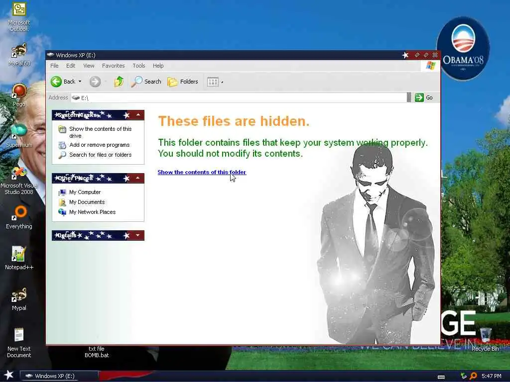This screenshot has height=382, width=510.
Task: Click the green arrow tray icon
Action: click(464, 376)
